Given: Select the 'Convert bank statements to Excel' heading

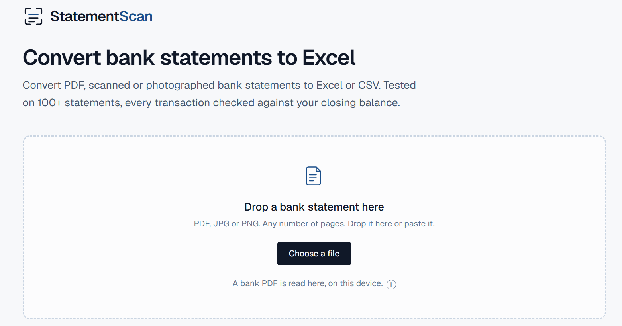Looking at the screenshot, I should coord(189,58).
